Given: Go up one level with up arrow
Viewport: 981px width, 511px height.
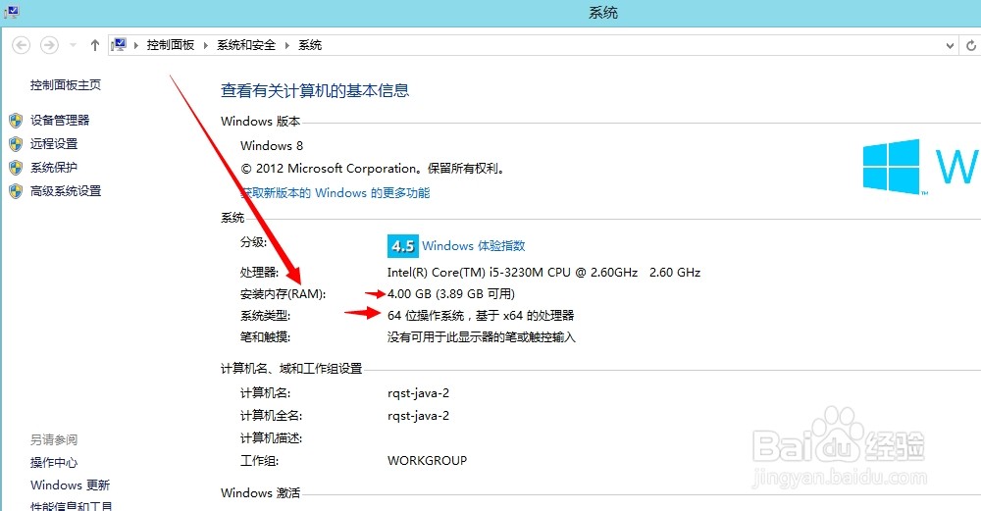Looking at the screenshot, I should [x=95, y=45].
